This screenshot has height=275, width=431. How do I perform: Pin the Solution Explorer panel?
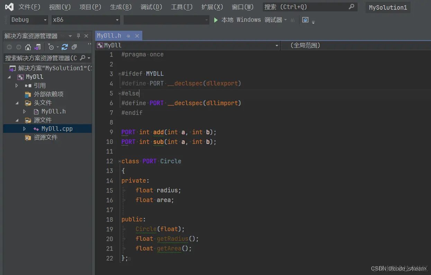tap(78, 36)
